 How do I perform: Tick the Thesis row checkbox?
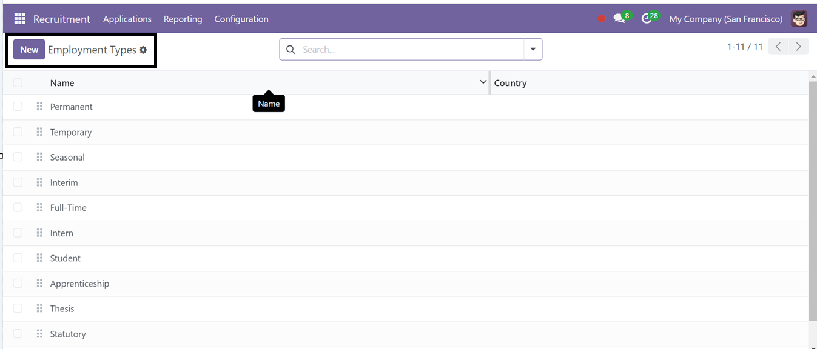(18, 308)
